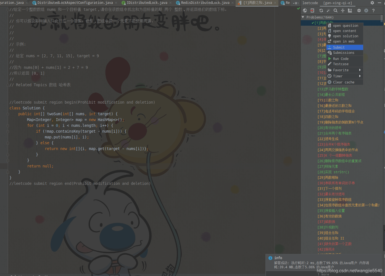The height and width of the screenshot is (276, 385).
Task: Choose open question from context menu
Action: (x=345, y=26)
